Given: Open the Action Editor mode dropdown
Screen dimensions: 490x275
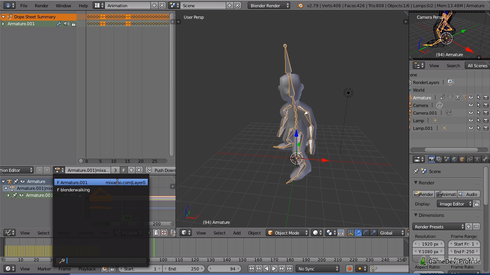Looking at the screenshot, I should 16,170.
